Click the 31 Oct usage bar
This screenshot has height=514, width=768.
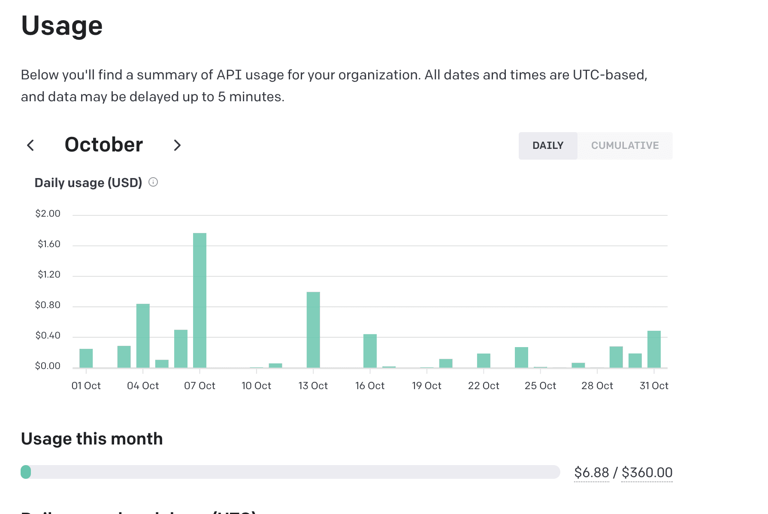(654, 350)
